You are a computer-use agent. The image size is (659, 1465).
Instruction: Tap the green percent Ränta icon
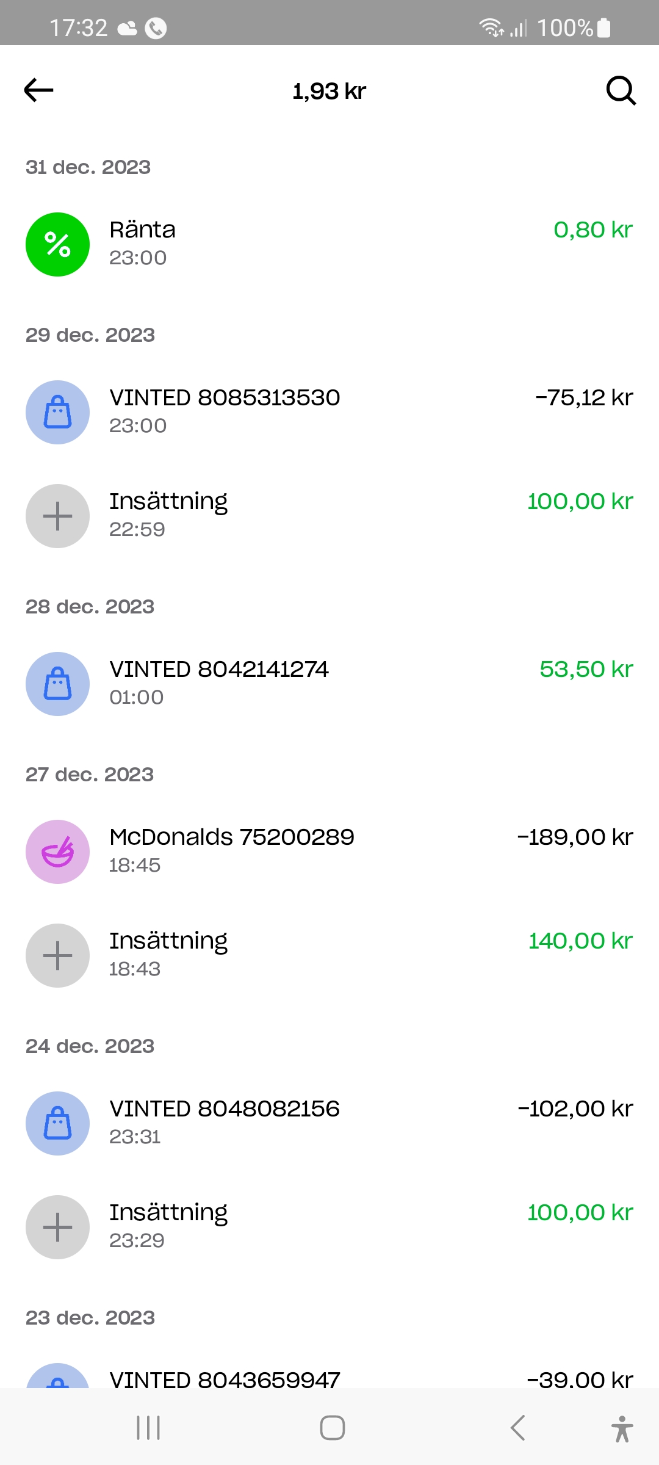point(58,245)
